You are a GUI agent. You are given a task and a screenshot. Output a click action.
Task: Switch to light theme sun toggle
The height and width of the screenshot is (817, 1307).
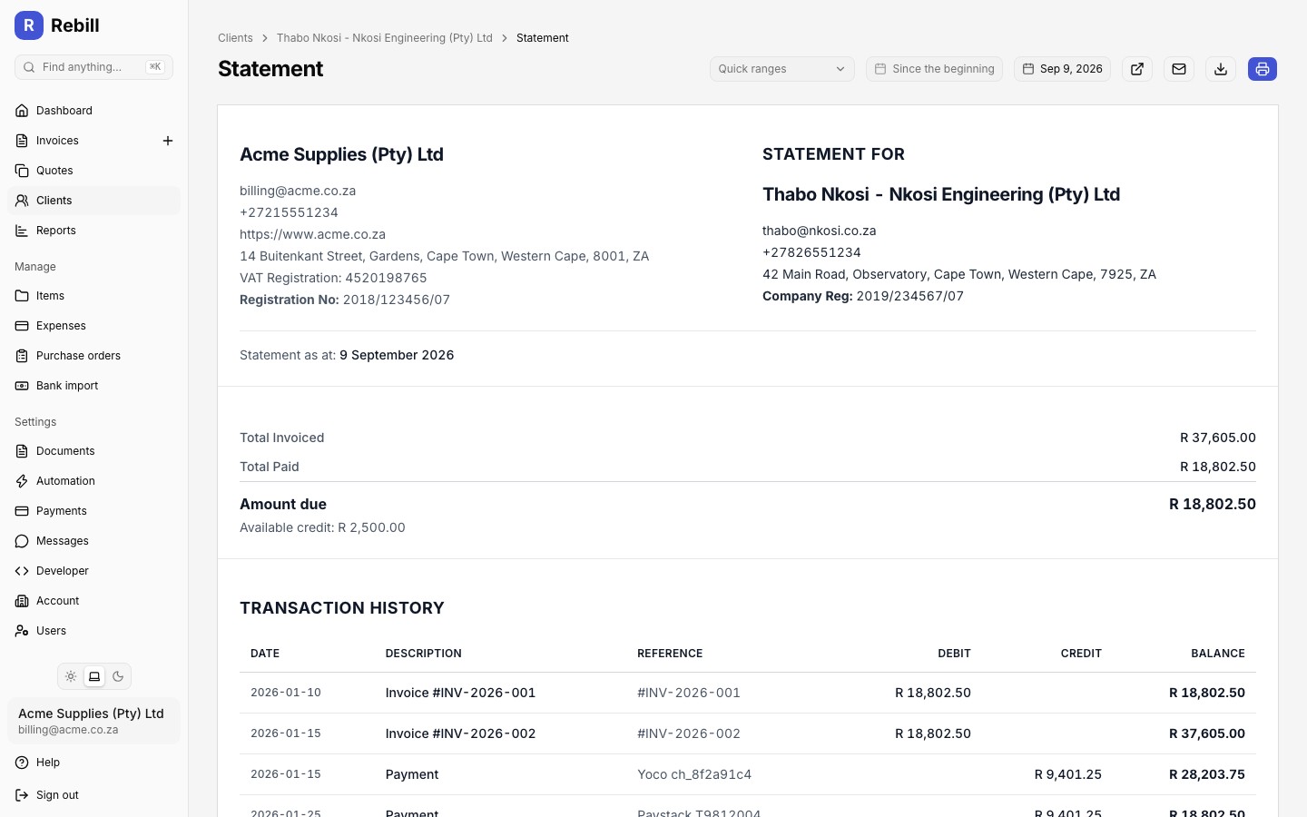pos(71,676)
